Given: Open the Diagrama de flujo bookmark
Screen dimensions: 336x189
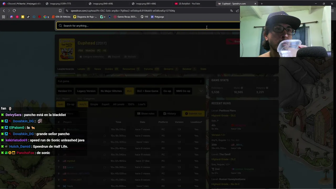Looking at the screenshot, I should click(x=85, y=17).
